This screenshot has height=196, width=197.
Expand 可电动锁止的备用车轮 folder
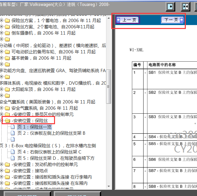click(x=1, y=51)
